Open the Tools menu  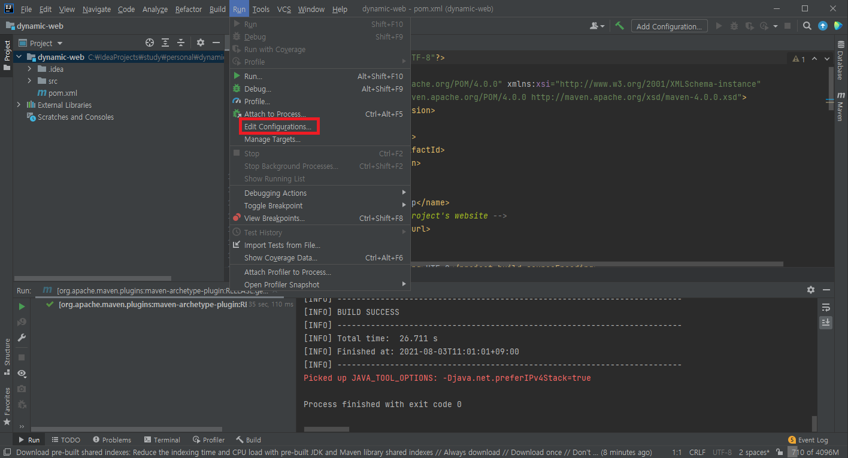[x=261, y=9]
